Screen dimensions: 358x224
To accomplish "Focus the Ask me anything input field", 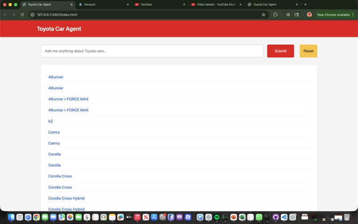I will (152, 51).
